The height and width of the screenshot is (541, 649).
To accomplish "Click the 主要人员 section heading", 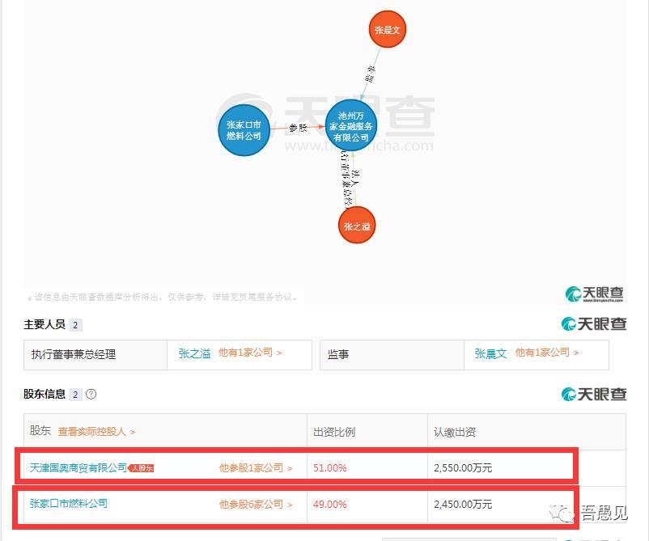I will [45, 324].
